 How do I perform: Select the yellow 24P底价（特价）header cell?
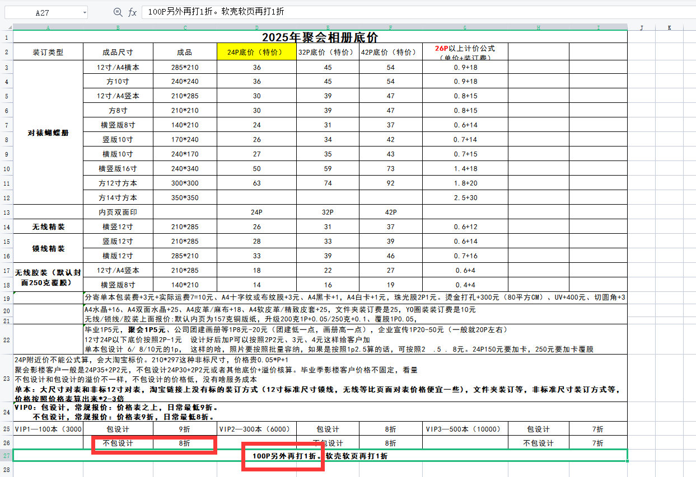pyautogui.click(x=256, y=52)
